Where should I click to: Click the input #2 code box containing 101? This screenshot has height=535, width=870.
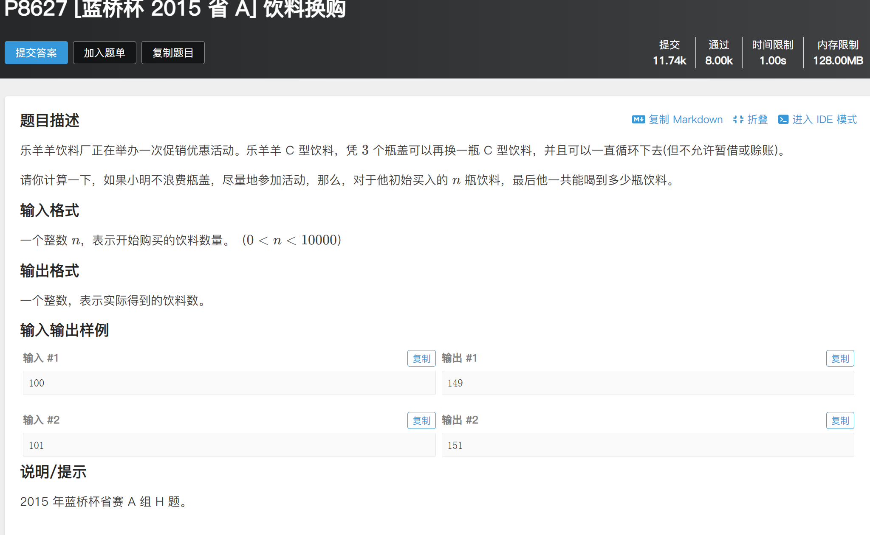click(229, 445)
